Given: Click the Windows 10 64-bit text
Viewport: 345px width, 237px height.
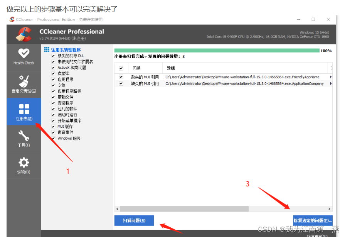Looking at the screenshot, I should [x=314, y=32].
